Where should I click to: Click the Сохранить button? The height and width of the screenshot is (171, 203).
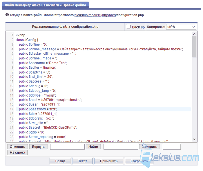pos(139,161)
